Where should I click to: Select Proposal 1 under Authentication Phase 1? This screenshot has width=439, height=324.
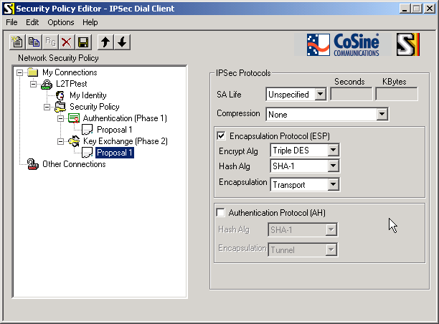pyautogui.click(x=115, y=130)
